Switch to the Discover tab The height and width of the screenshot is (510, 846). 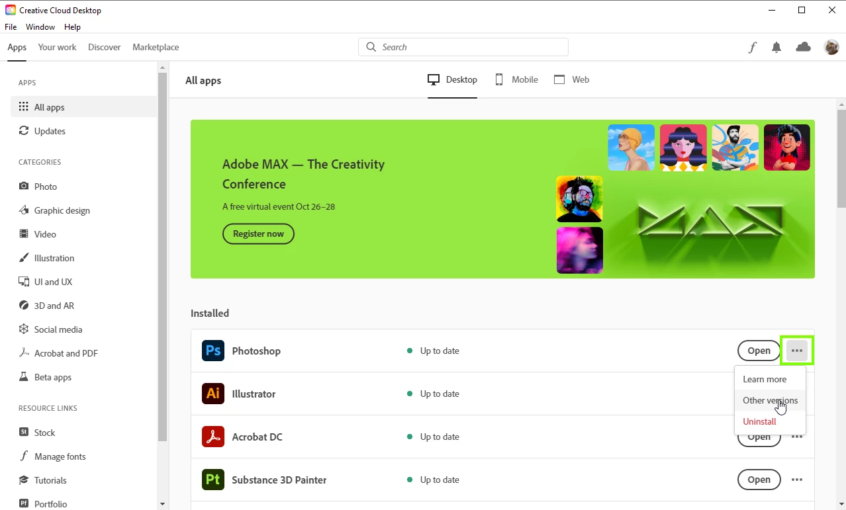[x=105, y=47]
